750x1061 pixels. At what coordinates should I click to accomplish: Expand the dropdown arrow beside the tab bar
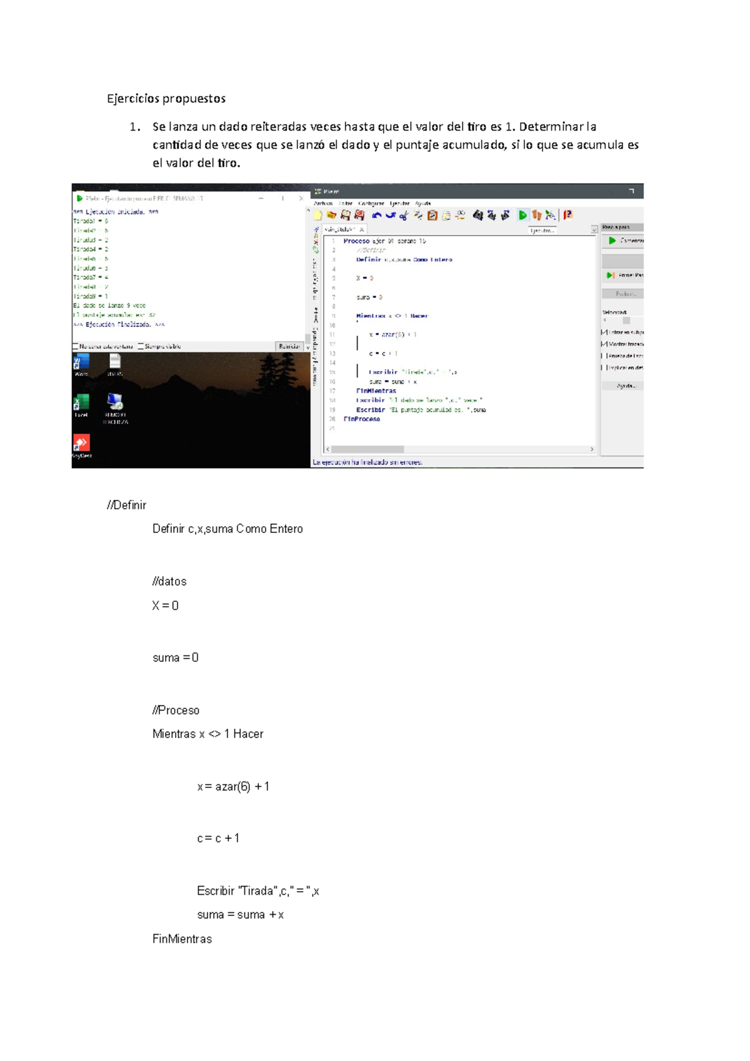tap(594, 230)
